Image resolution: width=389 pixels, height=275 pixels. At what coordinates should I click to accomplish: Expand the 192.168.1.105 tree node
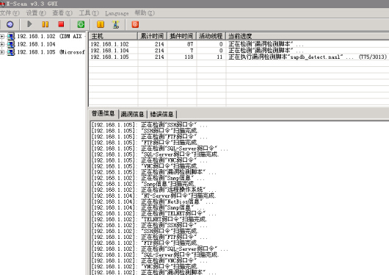(2, 52)
